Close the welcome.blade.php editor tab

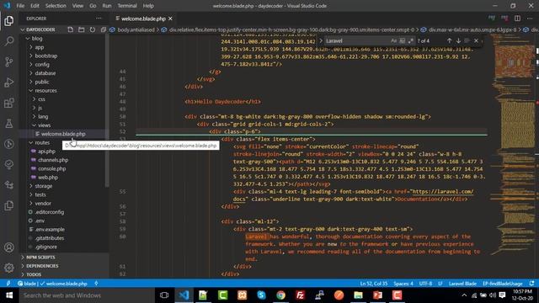(x=170, y=19)
